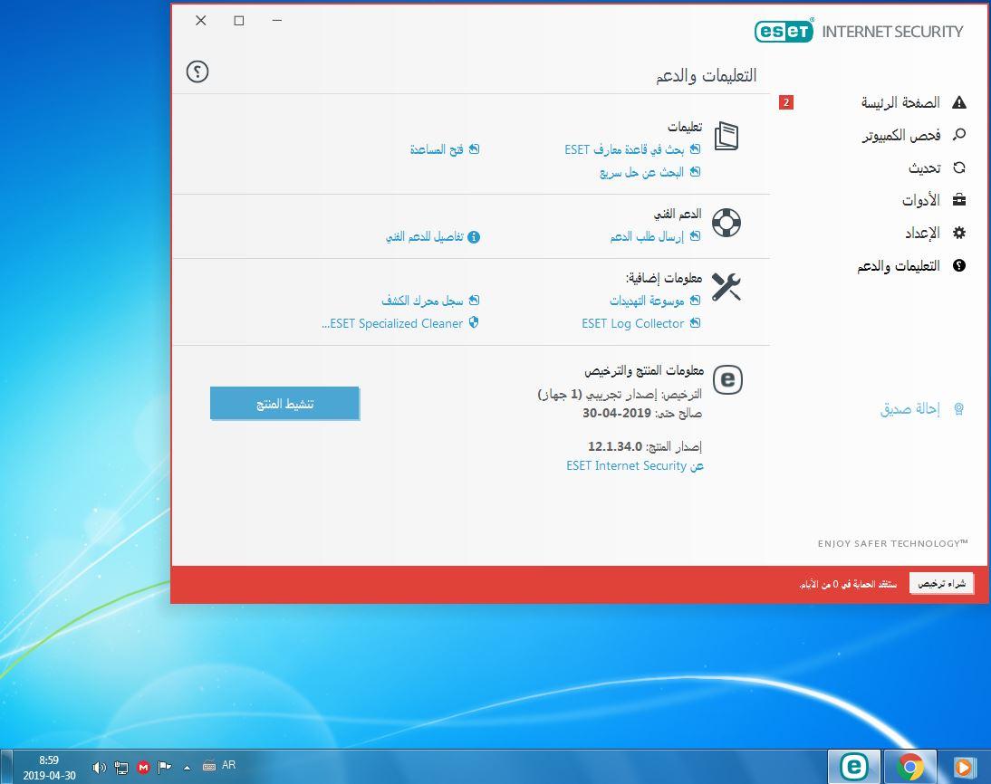Click the ESET Internet Security logo
The height and width of the screenshot is (784, 991).
point(858,31)
